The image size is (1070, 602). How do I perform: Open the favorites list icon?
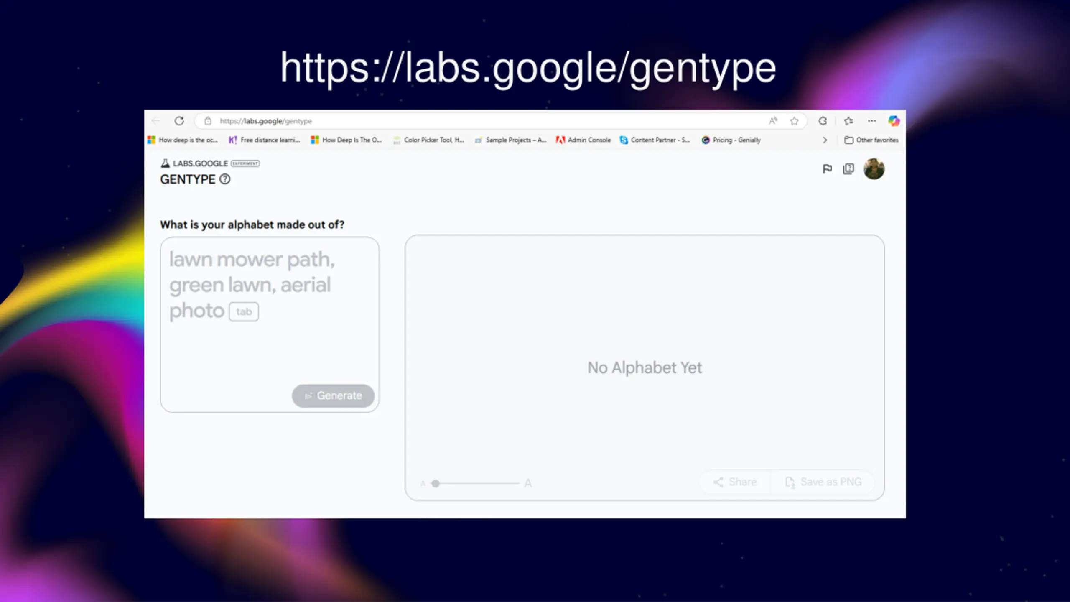(x=848, y=121)
